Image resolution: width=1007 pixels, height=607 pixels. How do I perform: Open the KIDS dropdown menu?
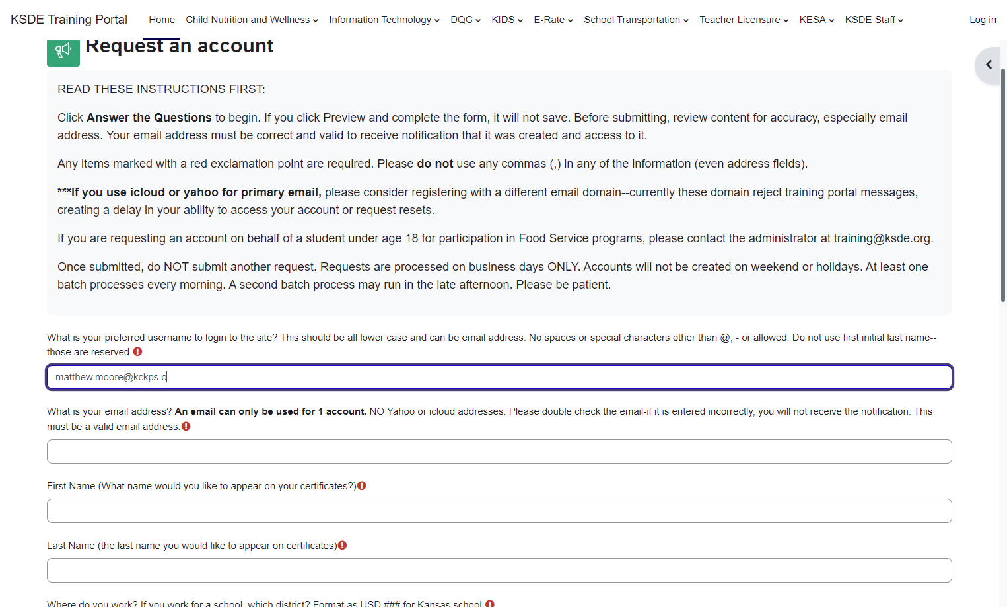[x=507, y=20]
